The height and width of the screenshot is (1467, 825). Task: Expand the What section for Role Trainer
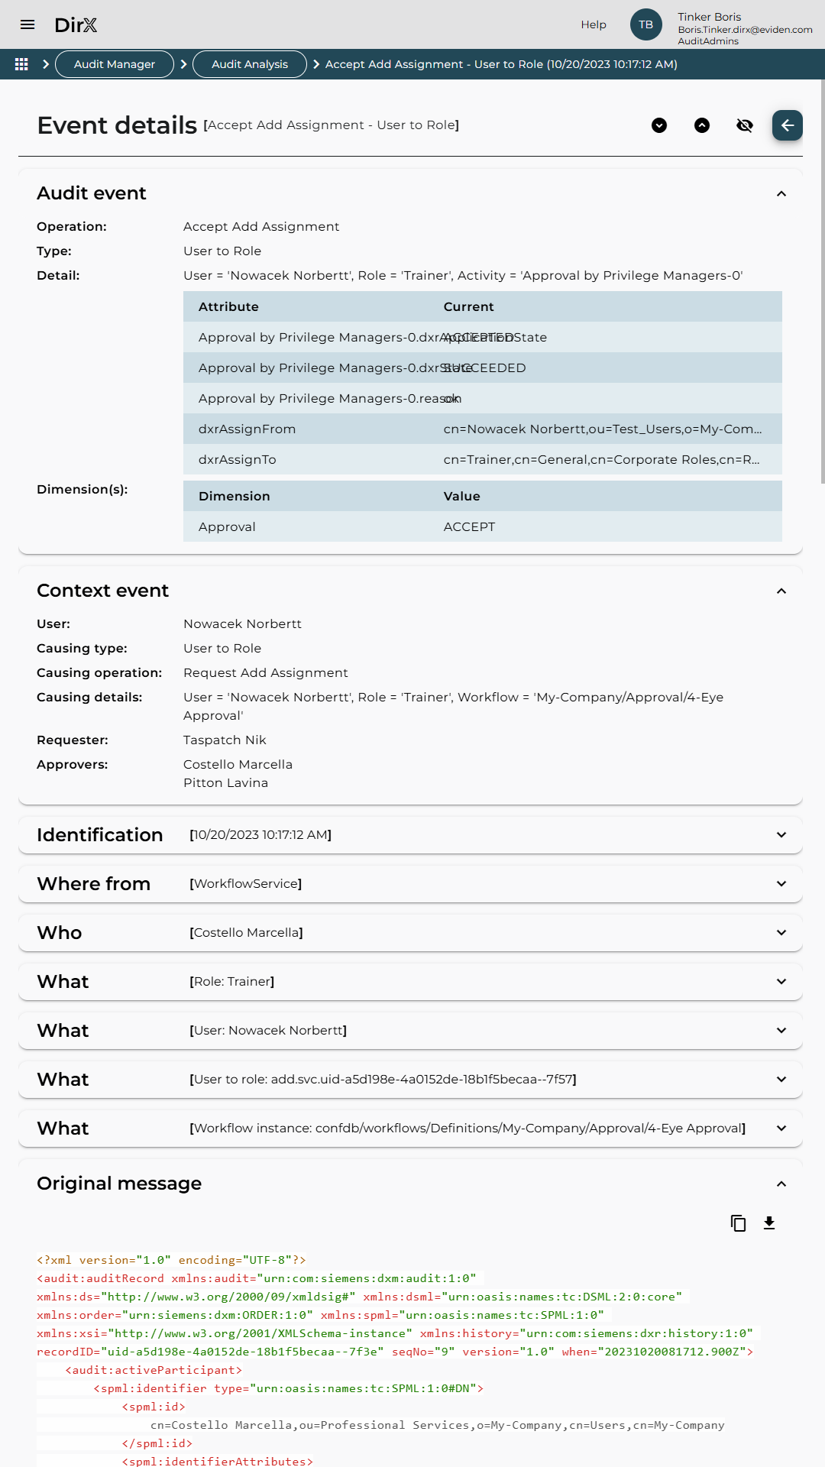point(781,981)
